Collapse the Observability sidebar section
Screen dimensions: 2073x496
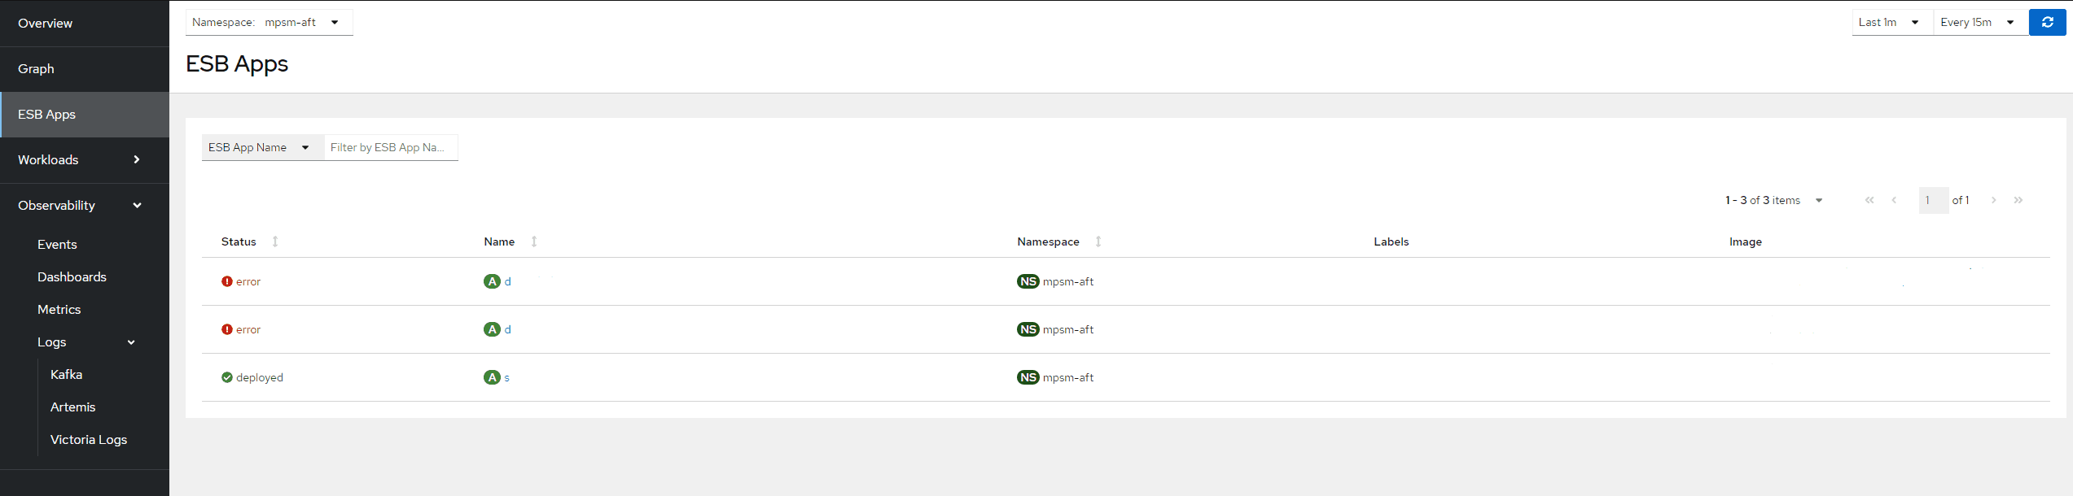85,206
